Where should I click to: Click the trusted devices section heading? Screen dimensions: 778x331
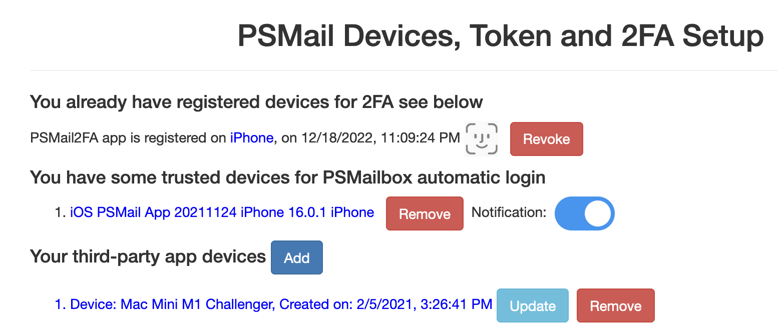point(288,177)
